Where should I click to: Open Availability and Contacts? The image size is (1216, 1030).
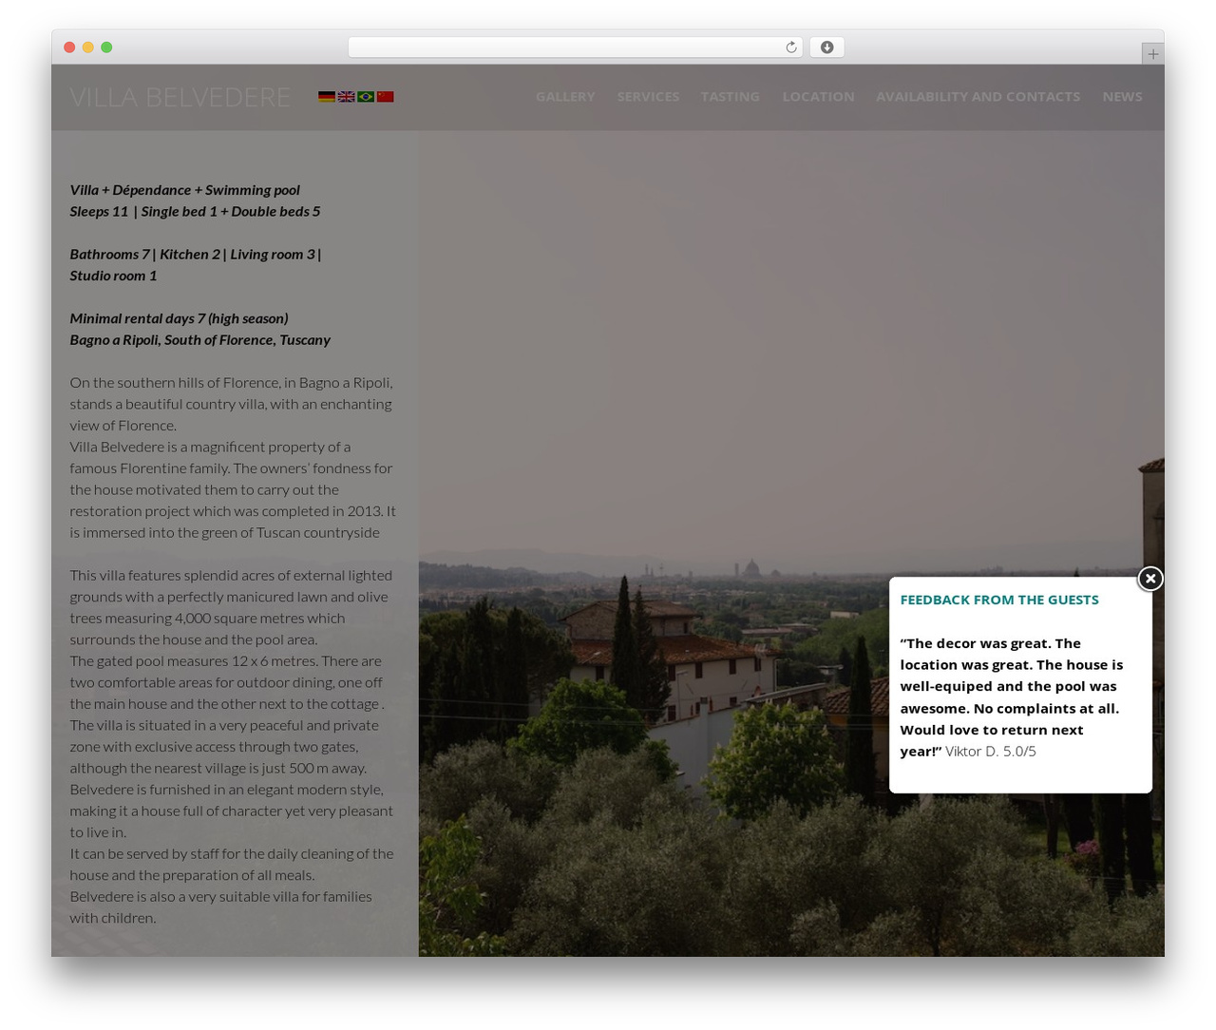(978, 97)
